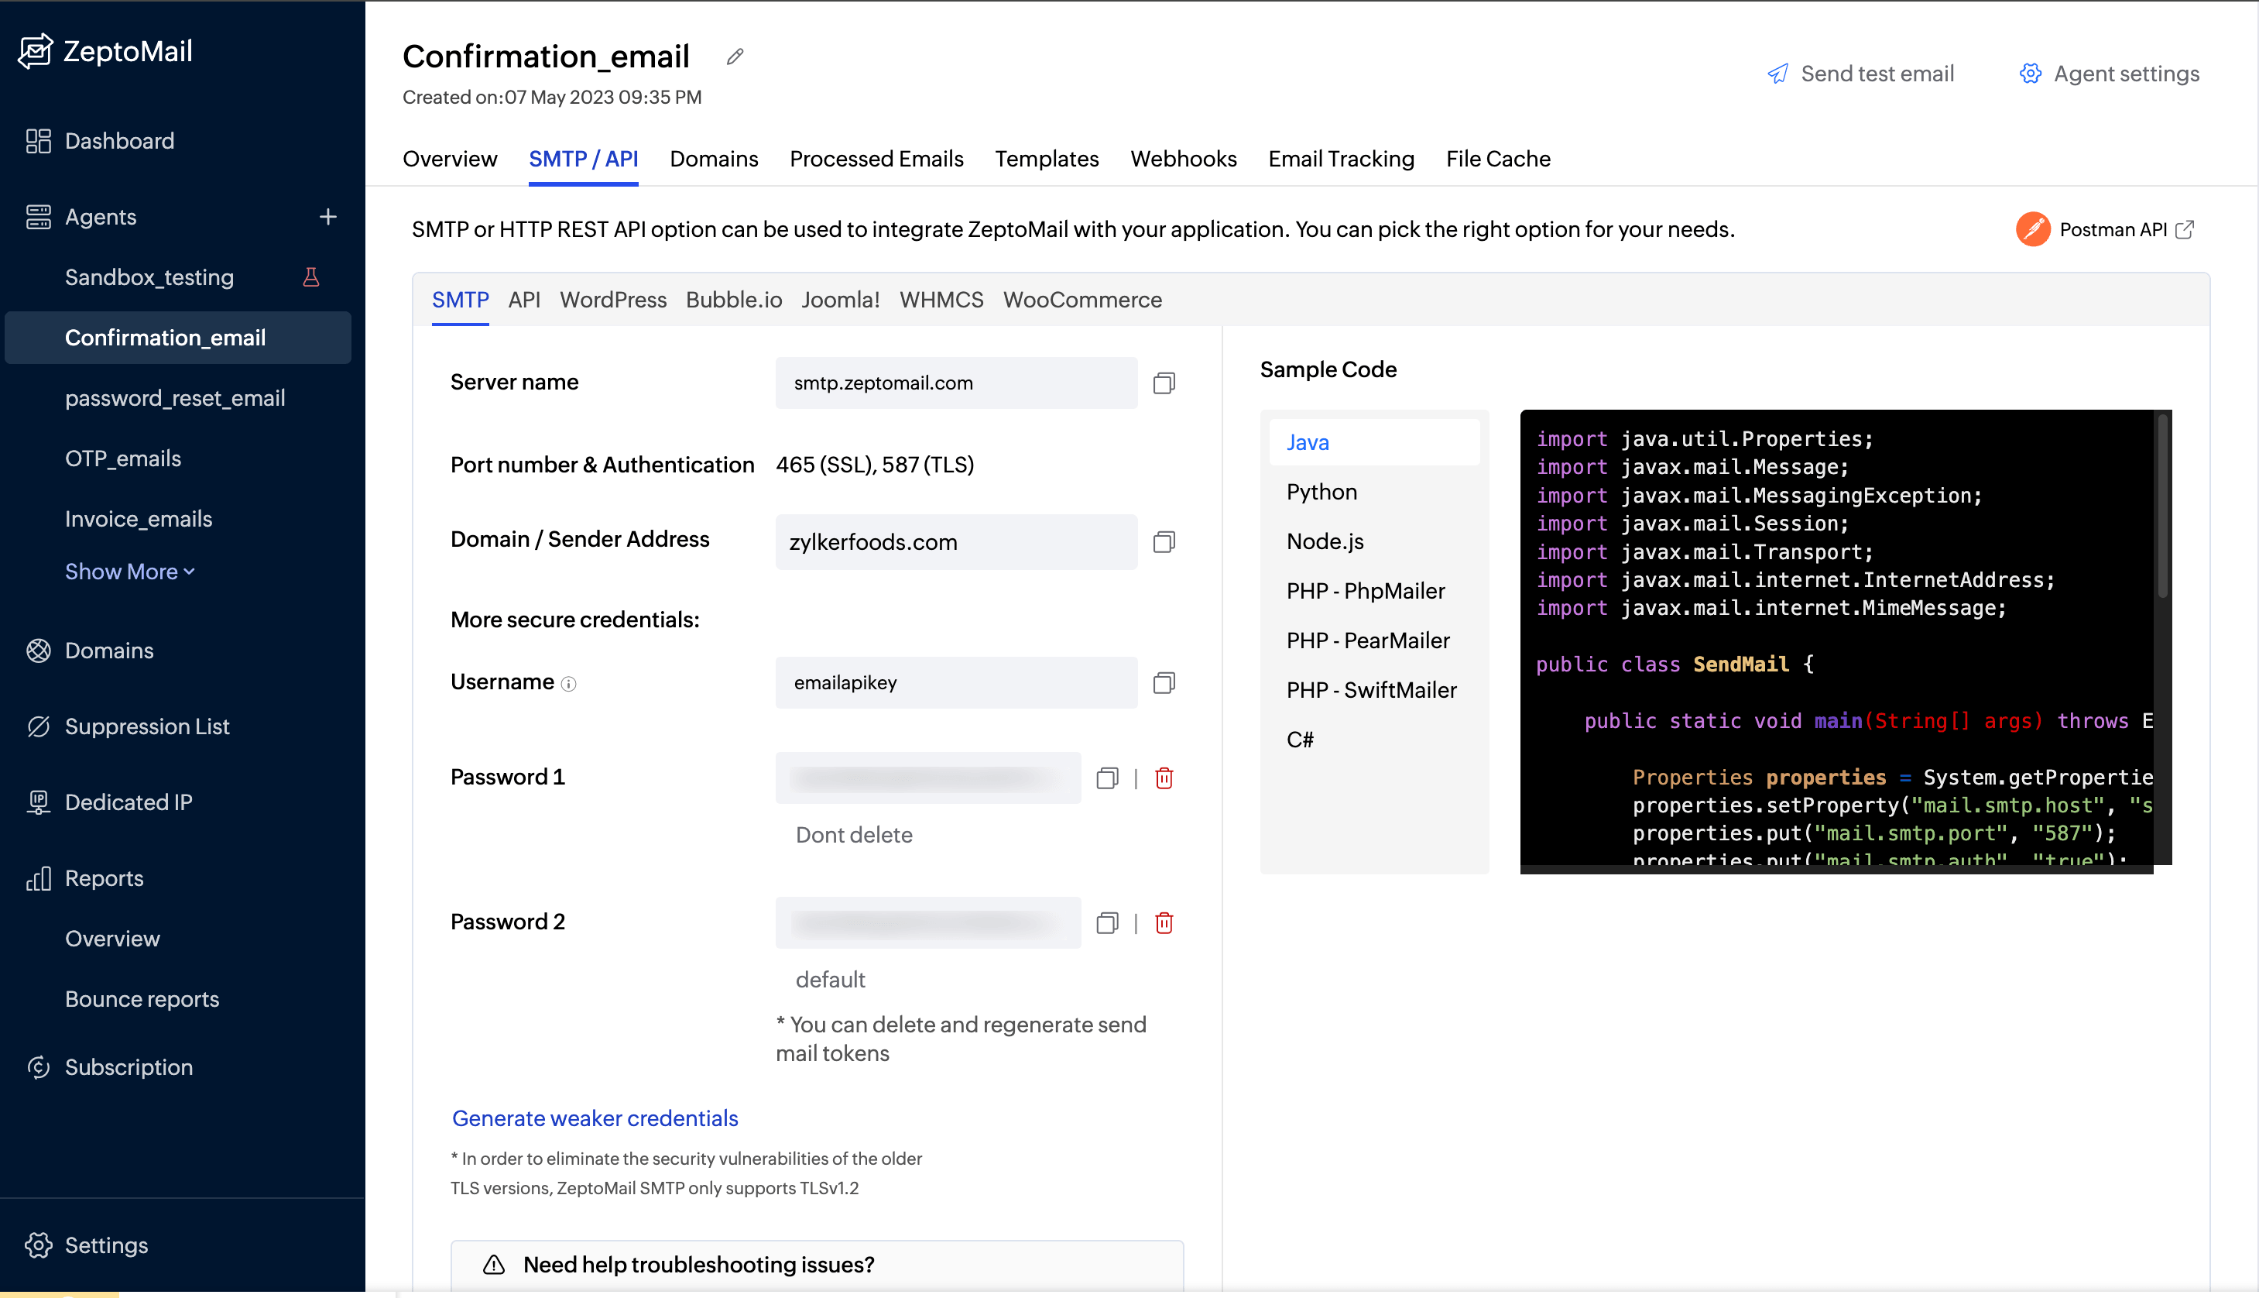Click the beaker icon beside Sandbox_testing
This screenshot has width=2259, height=1298.
pyautogui.click(x=311, y=277)
